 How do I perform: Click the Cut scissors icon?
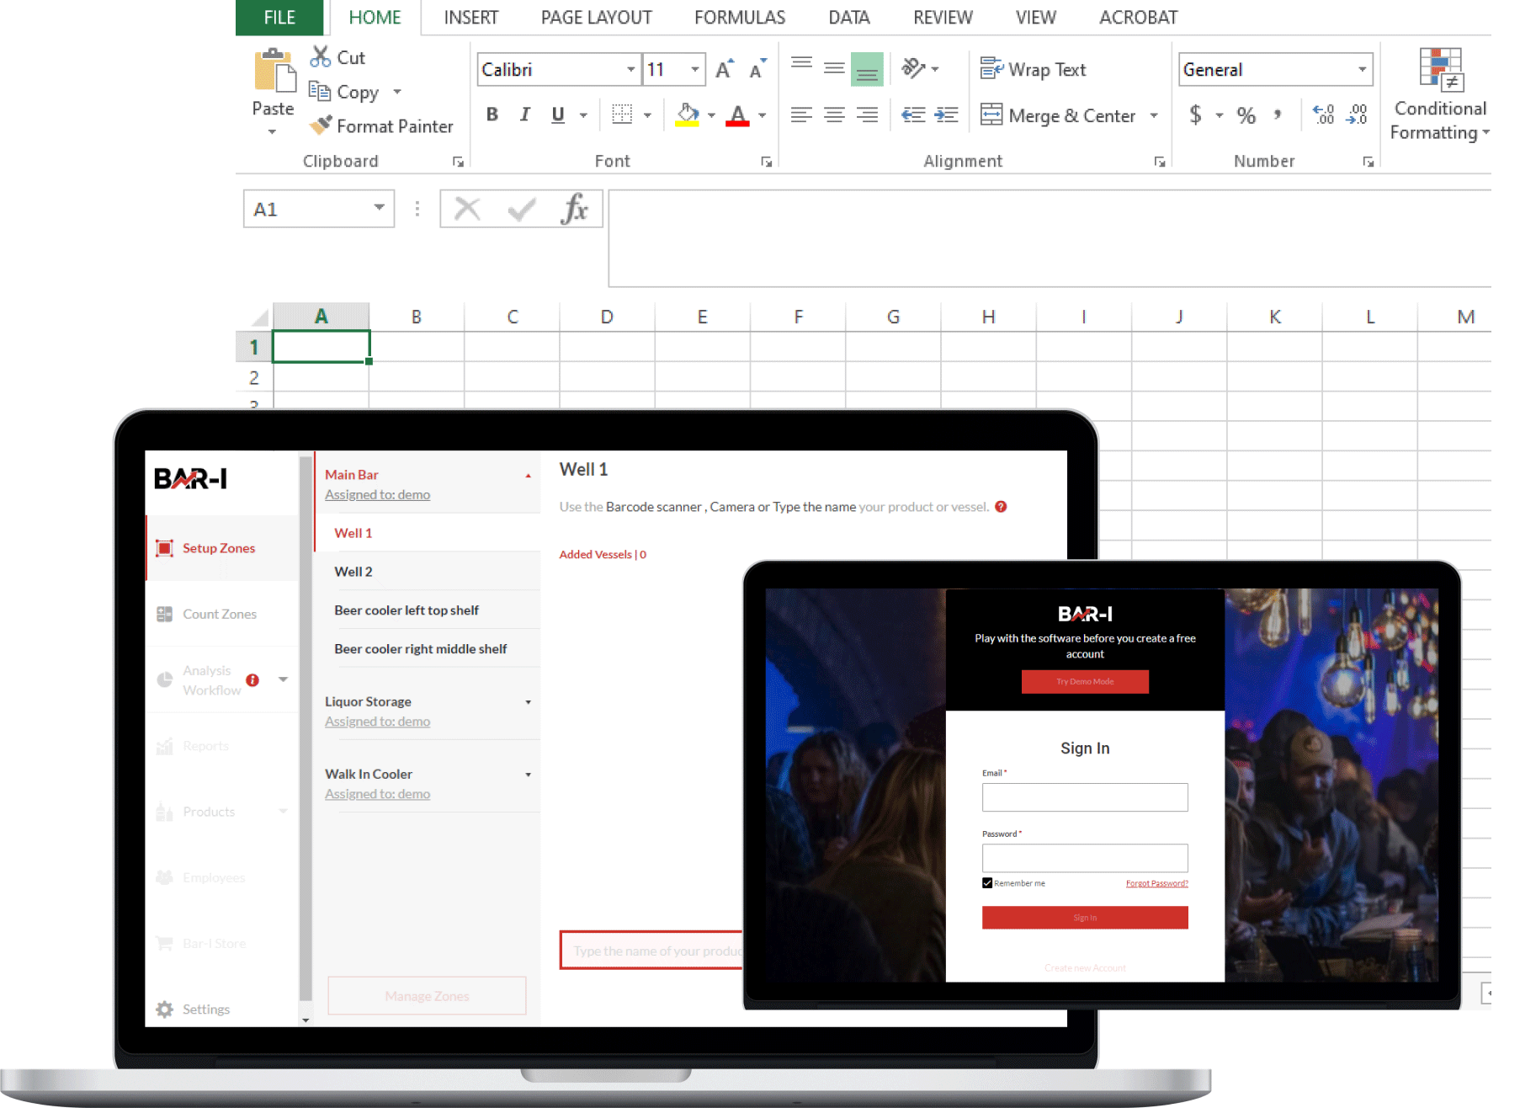click(321, 57)
